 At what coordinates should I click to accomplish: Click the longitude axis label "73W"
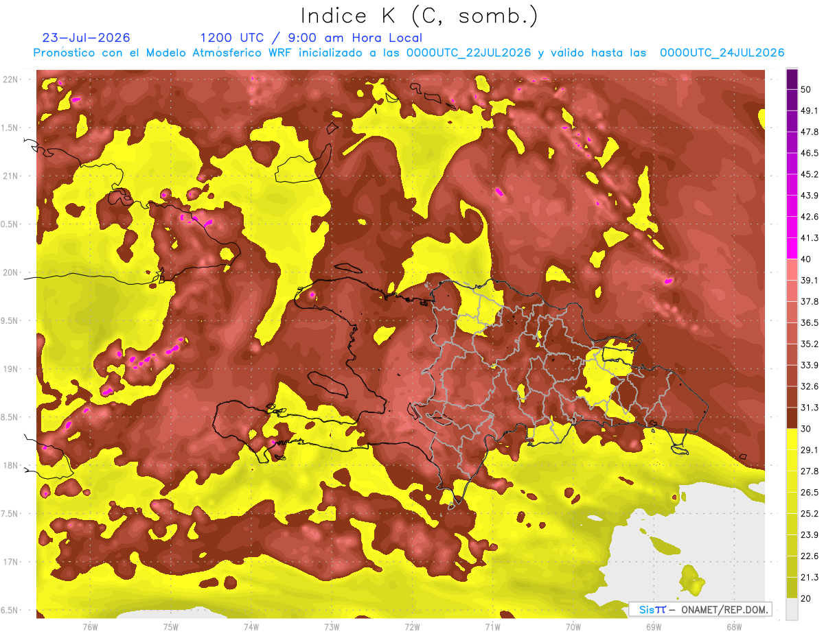coord(332,626)
